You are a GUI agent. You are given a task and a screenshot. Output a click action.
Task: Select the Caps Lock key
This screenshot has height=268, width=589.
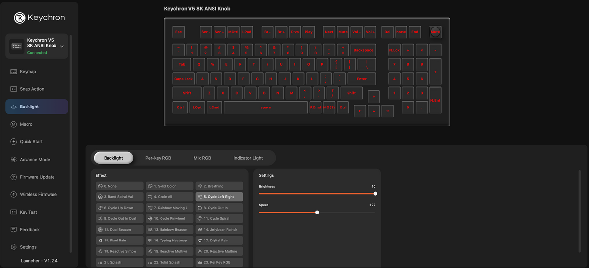click(x=184, y=79)
